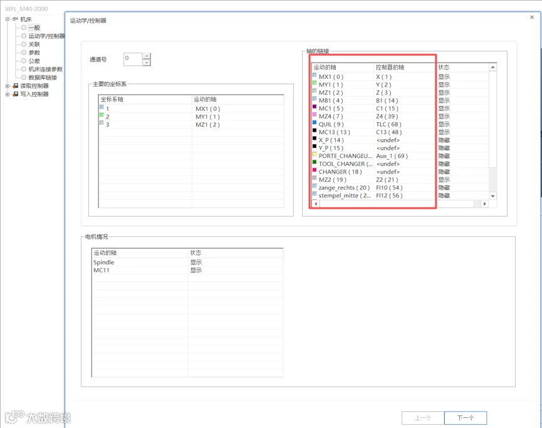Click the axis link list's scroll-down arrow

click(493, 196)
